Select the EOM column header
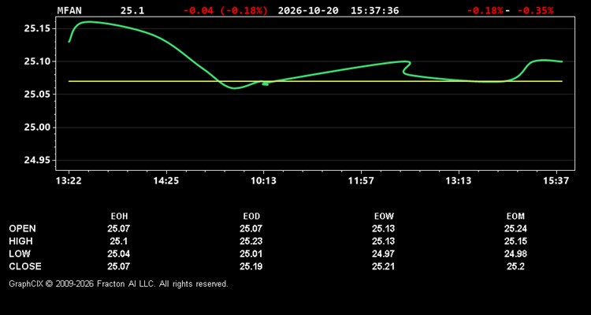 click(515, 217)
